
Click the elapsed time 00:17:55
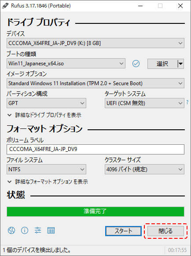pyautogui.click(x=177, y=250)
